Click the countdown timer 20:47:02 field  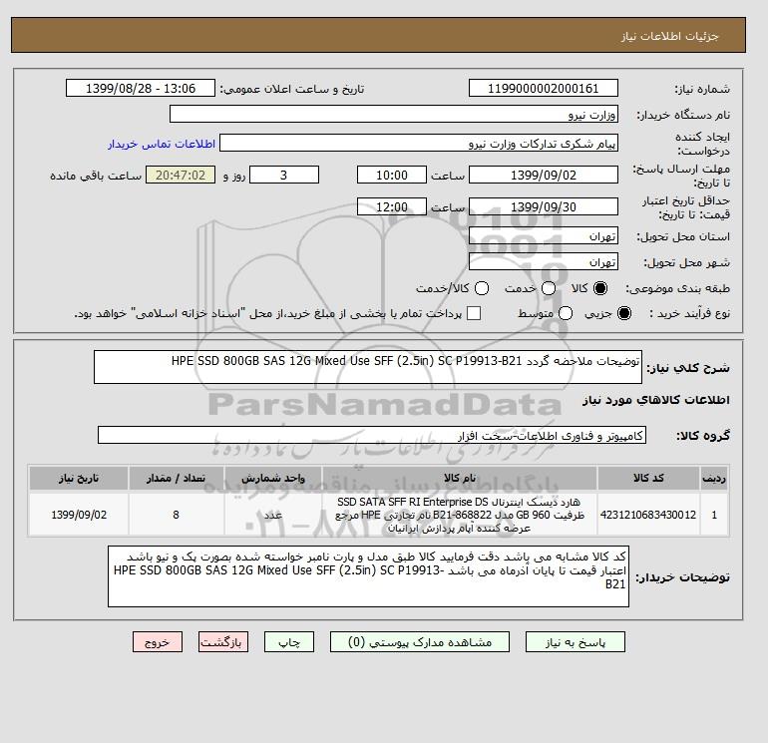[x=181, y=175]
